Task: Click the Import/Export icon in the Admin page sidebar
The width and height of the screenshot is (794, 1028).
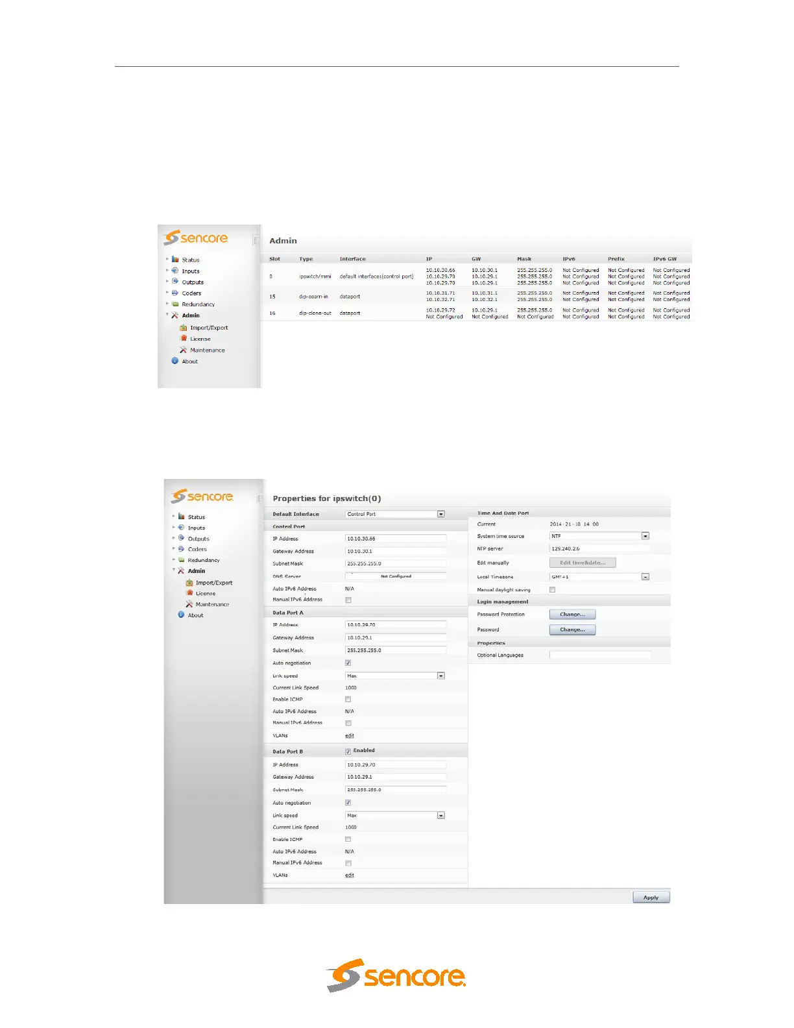Action: click(184, 328)
